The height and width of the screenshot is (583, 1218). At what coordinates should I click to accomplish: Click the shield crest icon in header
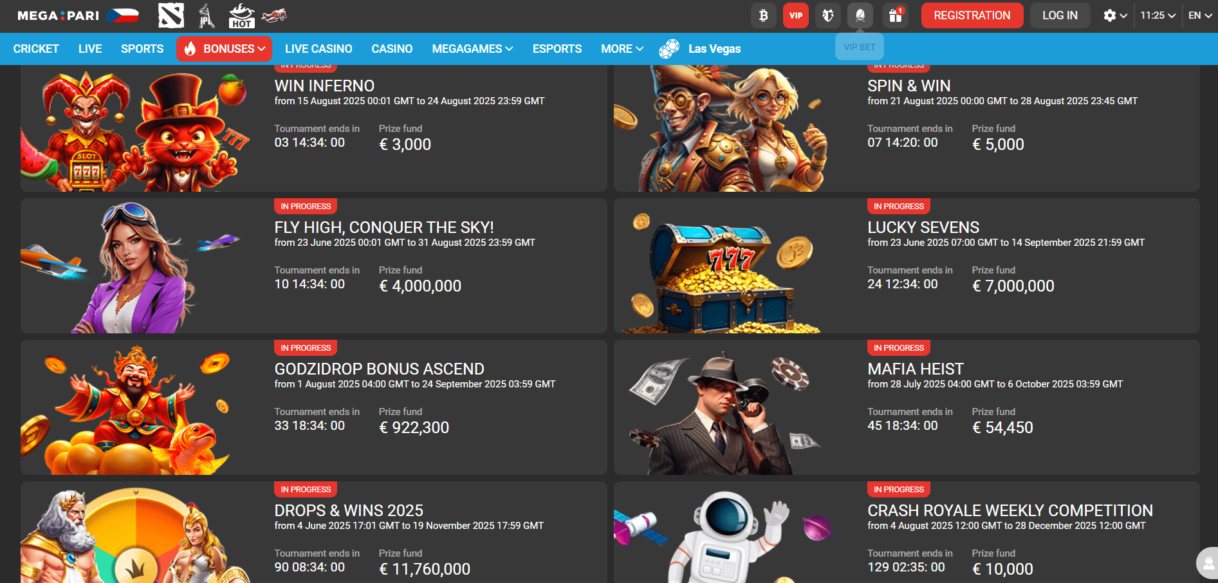[828, 15]
